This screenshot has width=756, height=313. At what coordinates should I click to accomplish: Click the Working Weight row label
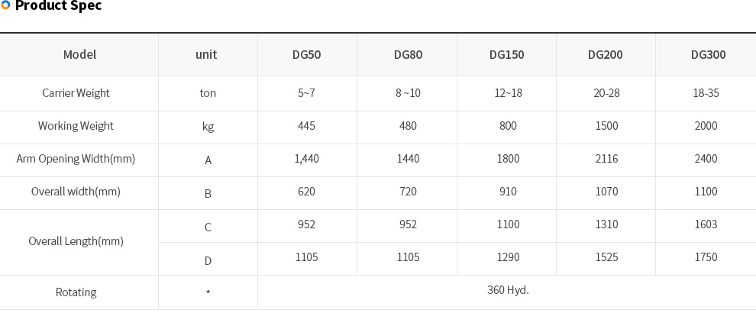pyautogui.click(x=76, y=126)
